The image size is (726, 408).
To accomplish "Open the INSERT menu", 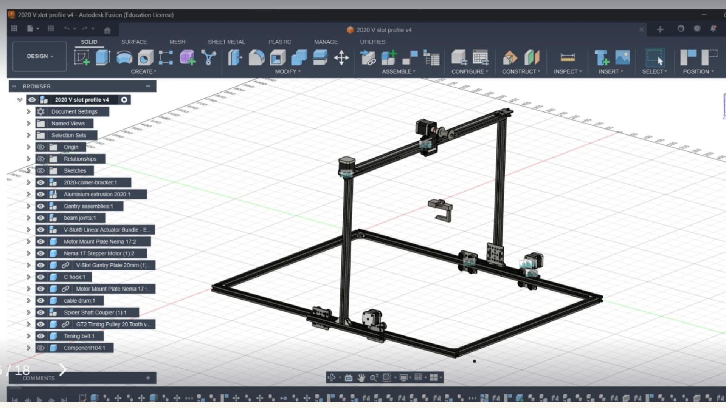I will (x=611, y=71).
